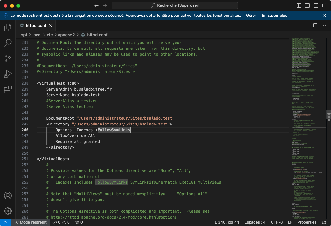Image resolution: width=331 pixels, height=226 pixels.
Task: Open the Properties language mode selector
Action: [307, 222]
